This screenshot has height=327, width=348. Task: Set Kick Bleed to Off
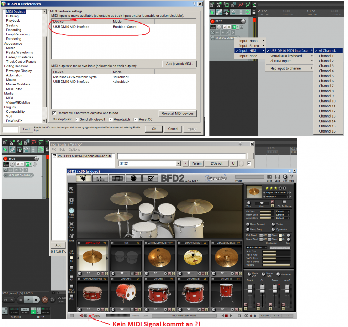pos(261,235)
